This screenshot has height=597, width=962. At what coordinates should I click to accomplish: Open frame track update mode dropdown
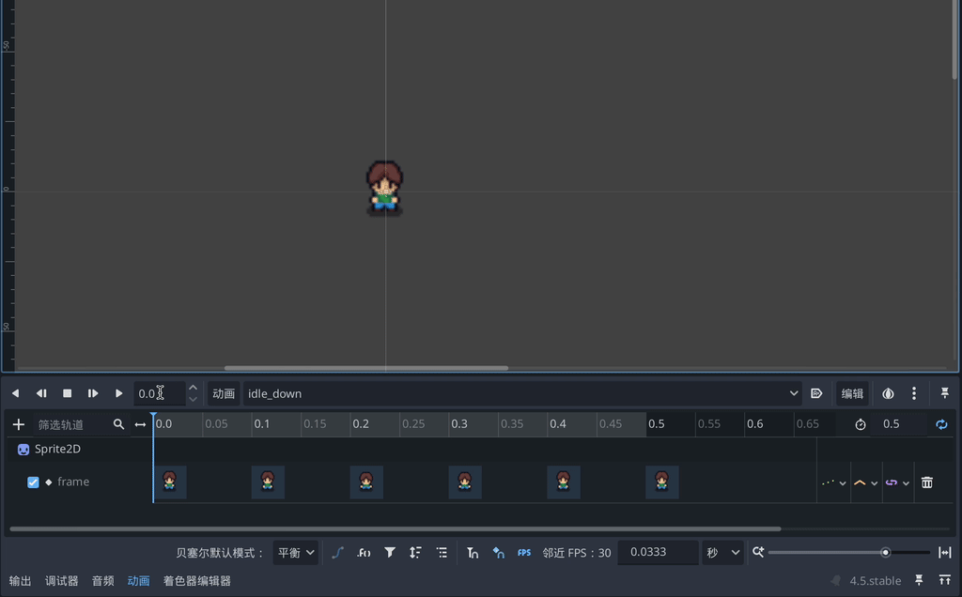click(834, 483)
